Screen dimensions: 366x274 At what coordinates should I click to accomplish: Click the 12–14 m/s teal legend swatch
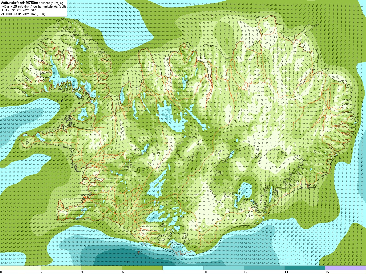tap(264, 268)
